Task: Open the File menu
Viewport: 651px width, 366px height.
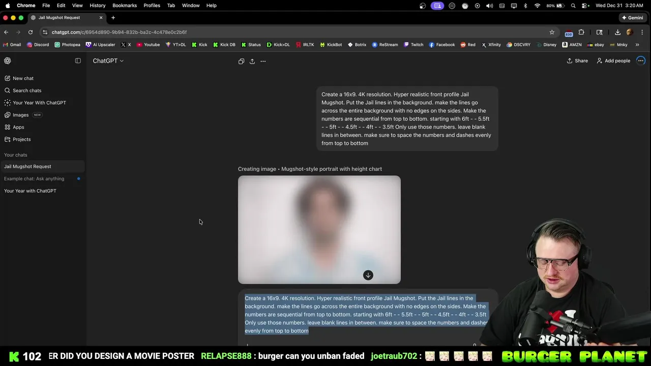Action: point(46,6)
